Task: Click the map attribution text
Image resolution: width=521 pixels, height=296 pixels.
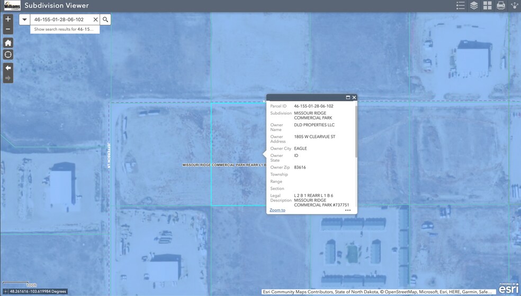Action: click(x=379, y=292)
